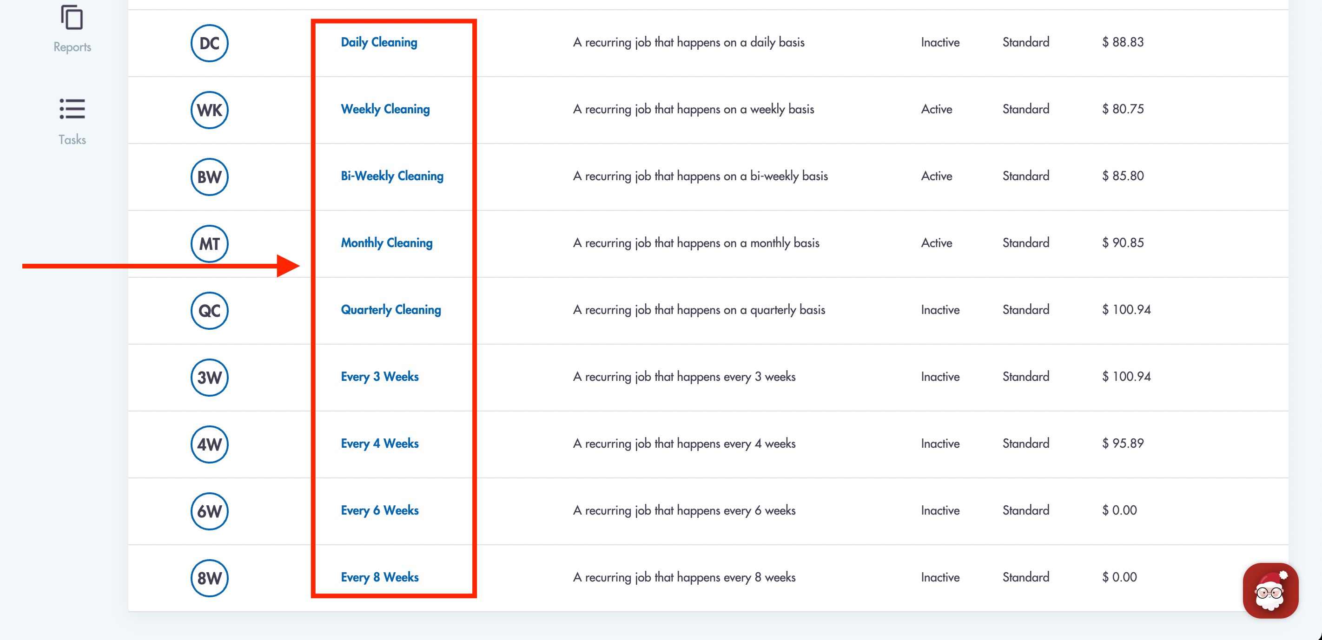Open the Reports sidebar icon
Screen dimensions: 1322x640
[72, 17]
